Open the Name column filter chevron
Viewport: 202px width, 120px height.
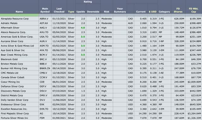19,15
